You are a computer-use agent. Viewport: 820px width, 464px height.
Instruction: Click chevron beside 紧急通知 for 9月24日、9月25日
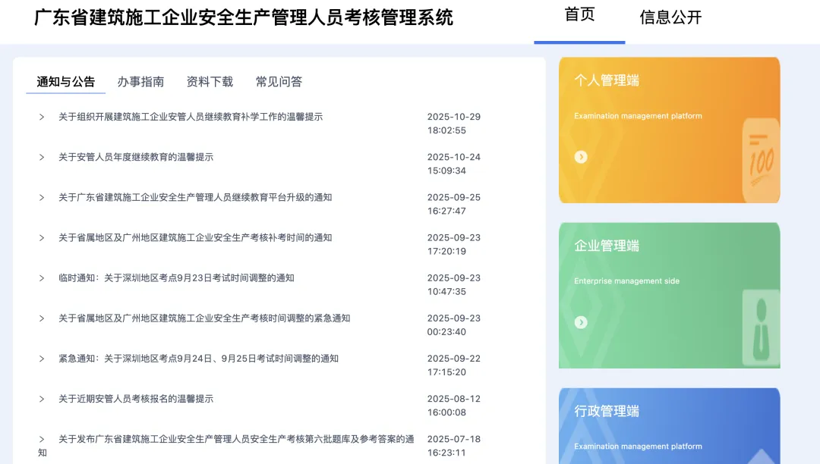point(42,358)
